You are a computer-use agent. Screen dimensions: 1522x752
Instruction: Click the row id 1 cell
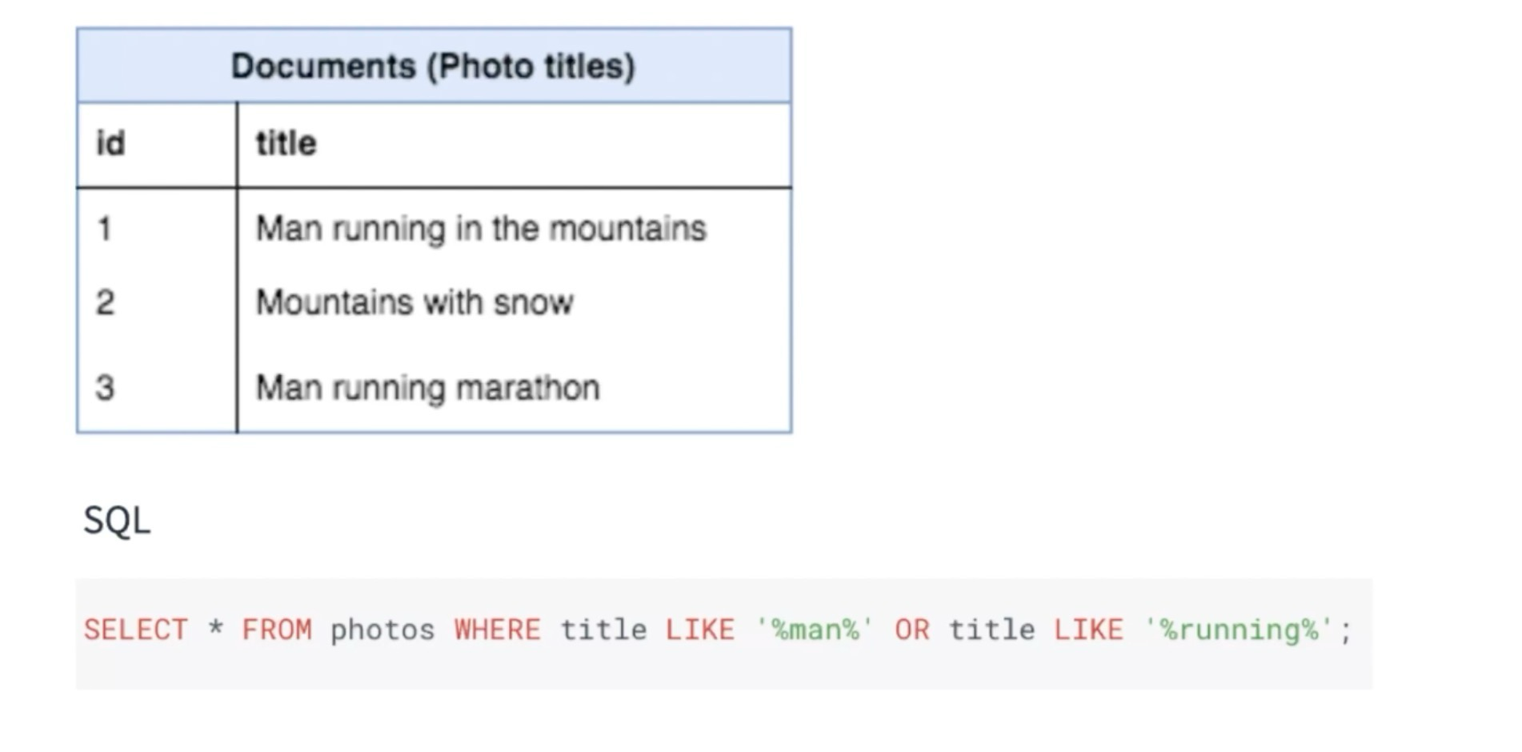click(x=104, y=229)
